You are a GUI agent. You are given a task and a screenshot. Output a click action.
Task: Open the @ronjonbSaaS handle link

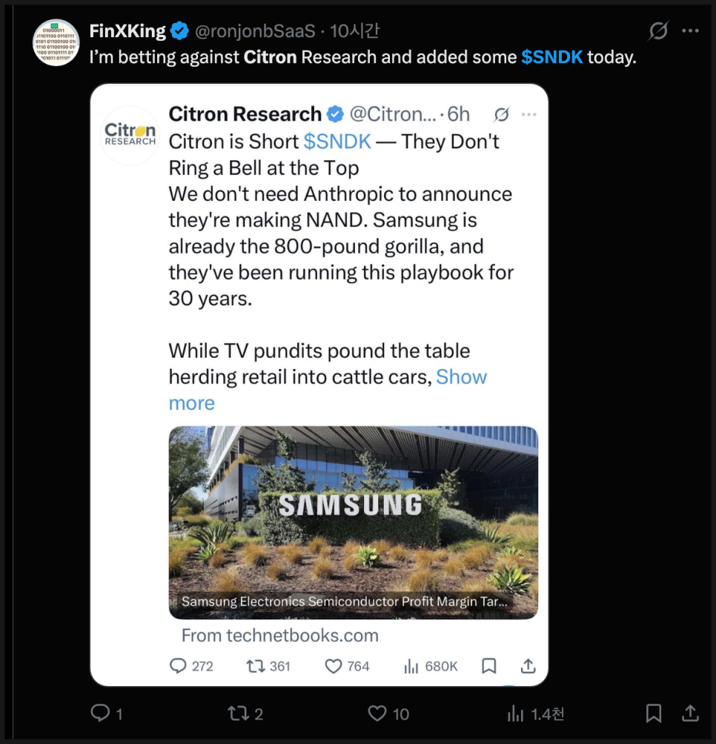pyautogui.click(x=256, y=31)
